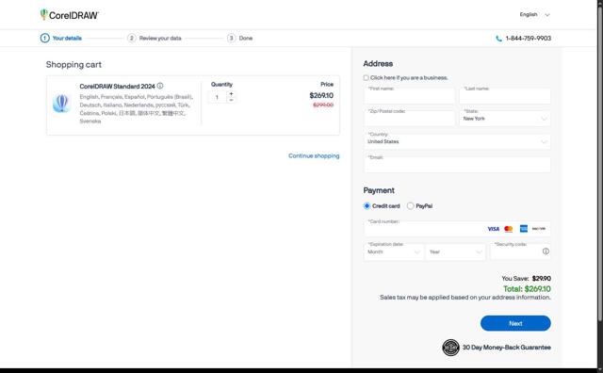Open the State dropdown showing New York
Image resolution: width=603 pixels, height=373 pixels.
(x=505, y=118)
